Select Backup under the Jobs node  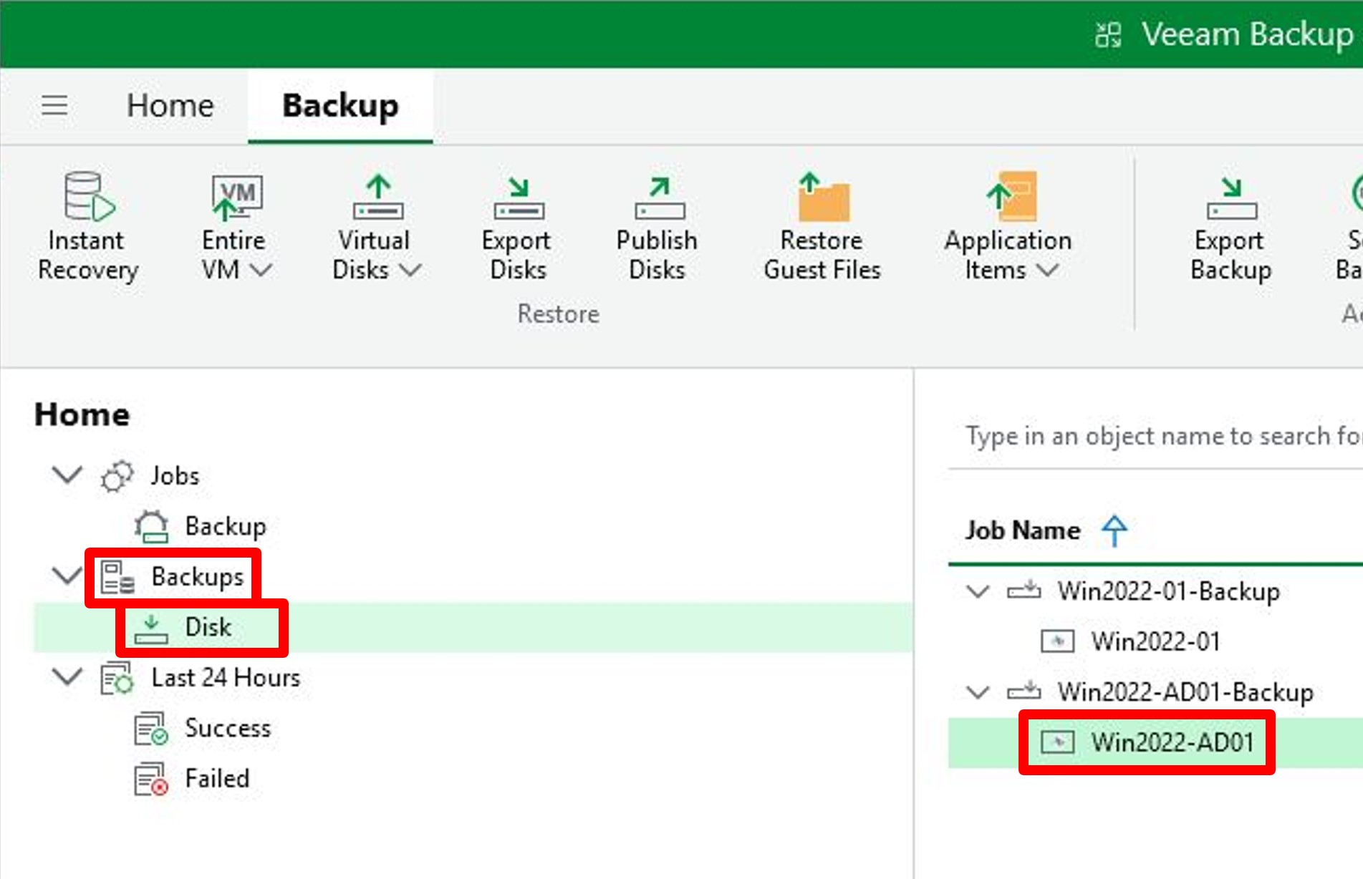226,526
